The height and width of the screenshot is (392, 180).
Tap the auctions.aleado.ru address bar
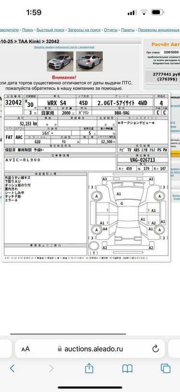(x=90, y=349)
